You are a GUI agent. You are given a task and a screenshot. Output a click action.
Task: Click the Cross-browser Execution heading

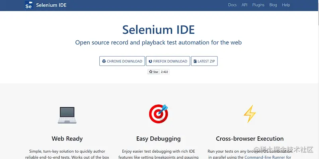[250, 139]
